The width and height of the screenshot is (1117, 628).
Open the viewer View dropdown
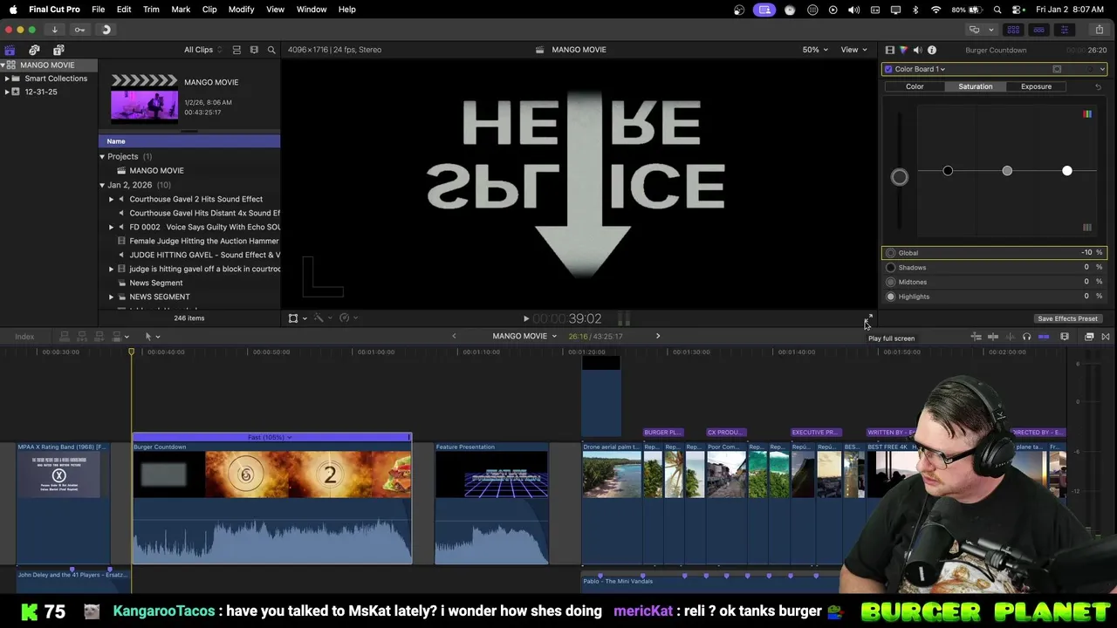point(853,50)
